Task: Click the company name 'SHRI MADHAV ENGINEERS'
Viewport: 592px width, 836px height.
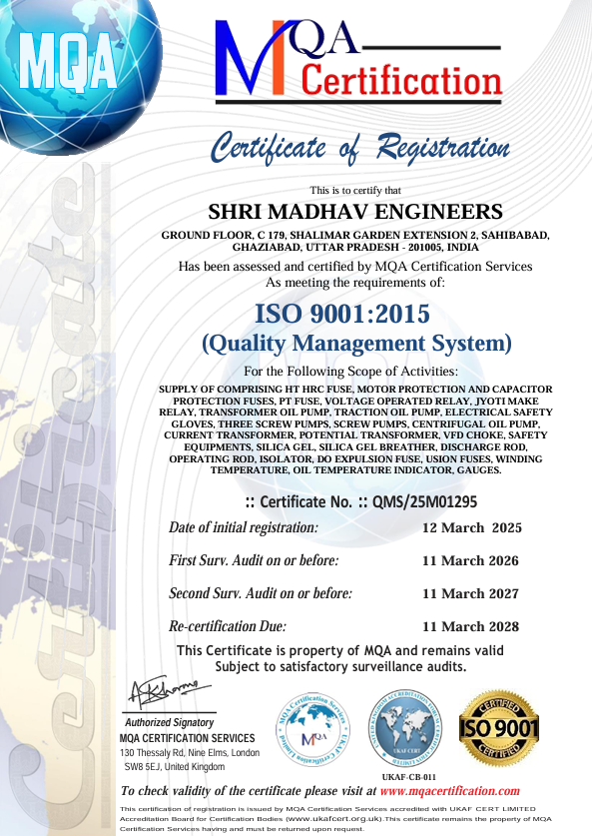Action: 354,212
